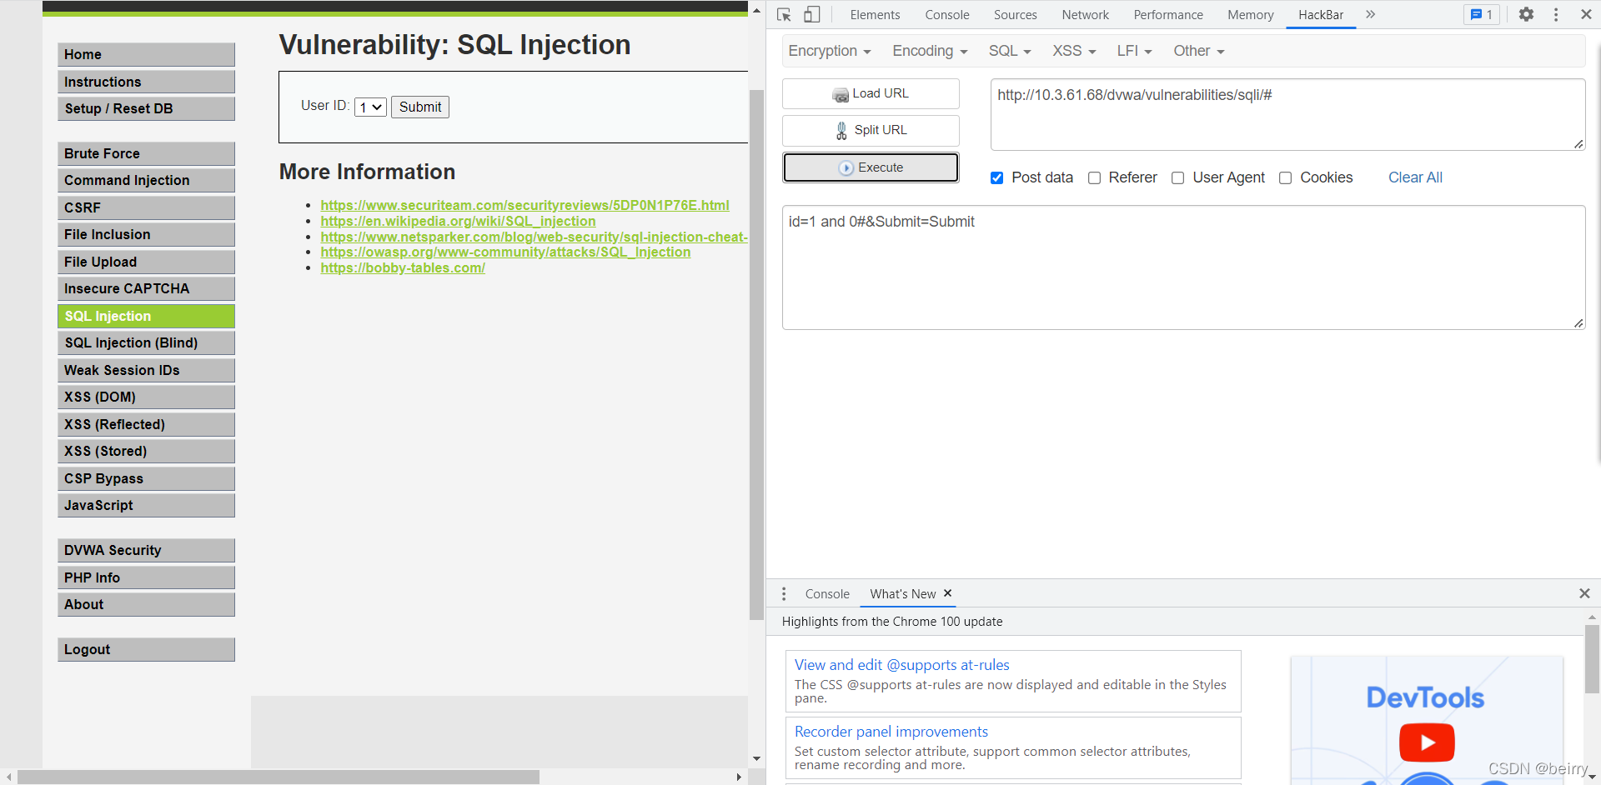Show more DevTools tabs chevron

tap(1370, 15)
